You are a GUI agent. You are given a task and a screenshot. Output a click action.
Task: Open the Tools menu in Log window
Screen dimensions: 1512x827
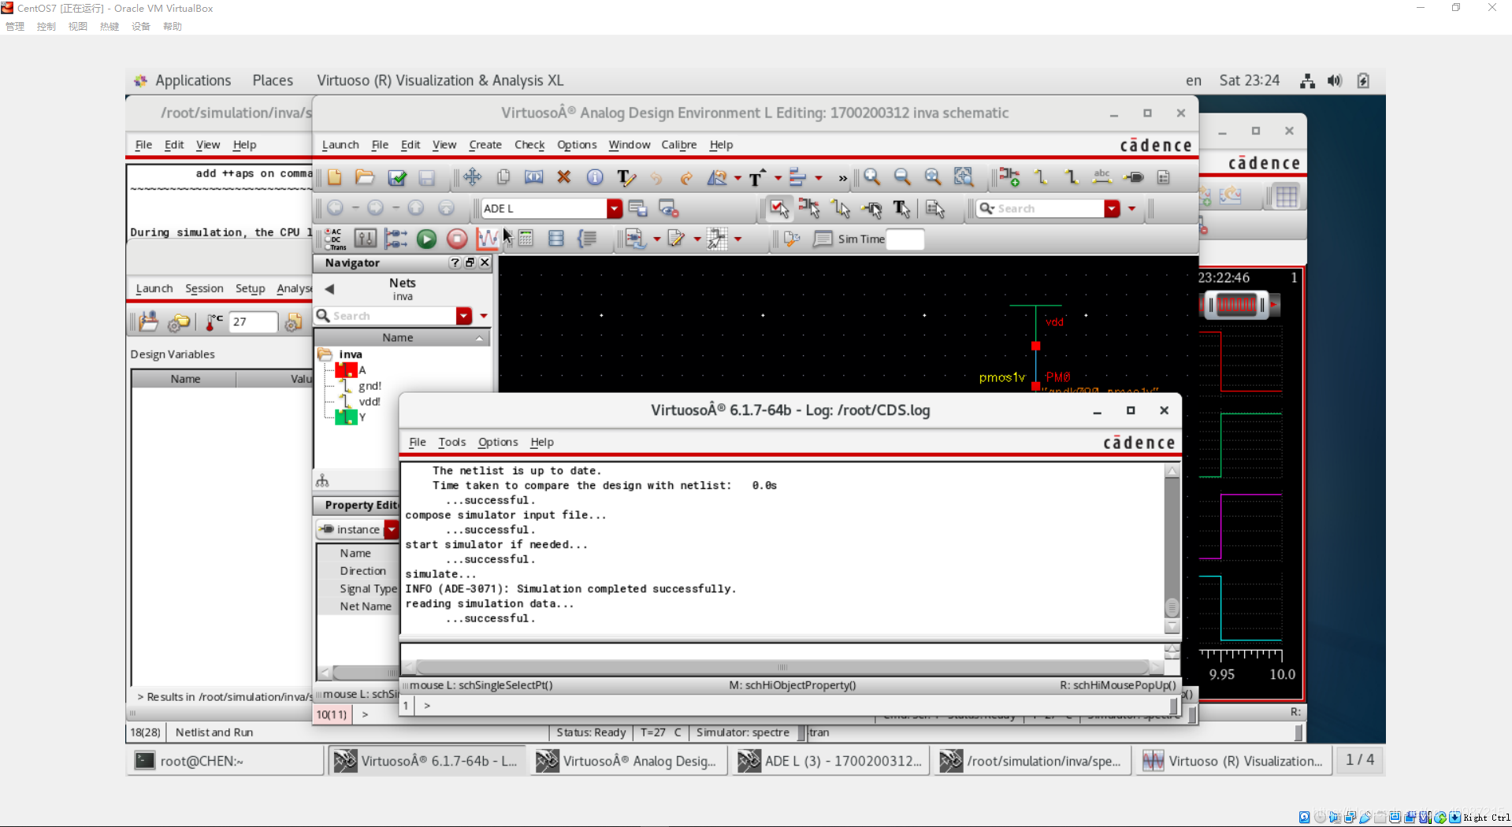click(451, 443)
